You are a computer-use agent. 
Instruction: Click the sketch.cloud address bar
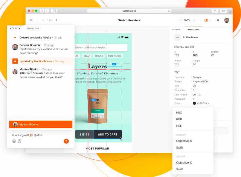coord(129,11)
